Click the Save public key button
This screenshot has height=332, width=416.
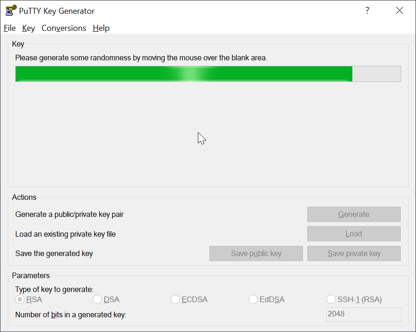(256, 254)
